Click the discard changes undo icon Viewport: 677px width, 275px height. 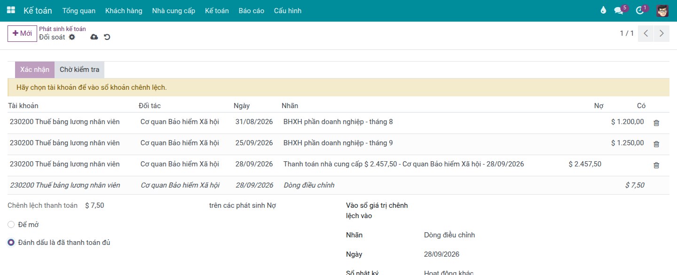point(107,37)
